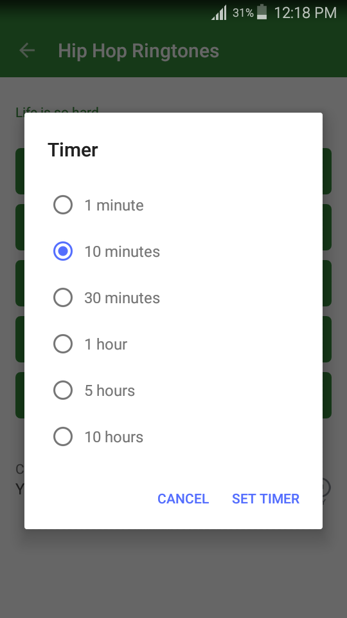Click the '1 hour' label text
This screenshot has width=347, height=618.
coord(106,344)
